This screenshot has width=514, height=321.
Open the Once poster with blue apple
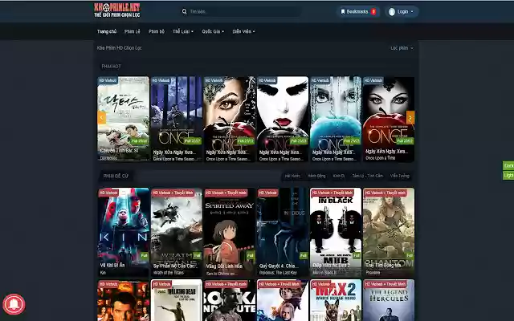(336, 119)
